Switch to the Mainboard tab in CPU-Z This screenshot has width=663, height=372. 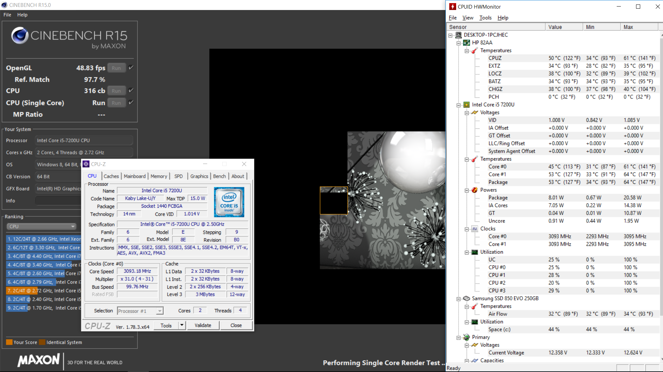pyautogui.click(x=135, y=176)
